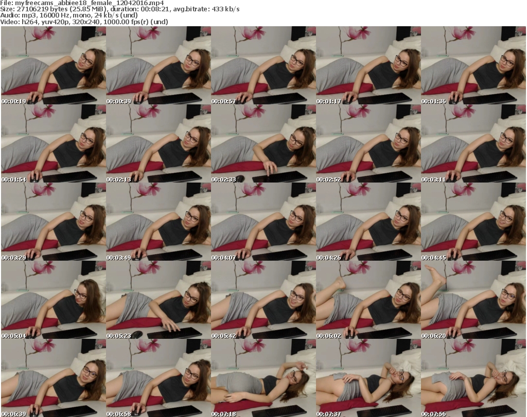This screenshot has height=417, width=527.
Task: Click the 'Audio: mp3, 16000 Hz' line
Action: (x=69, y=15)
